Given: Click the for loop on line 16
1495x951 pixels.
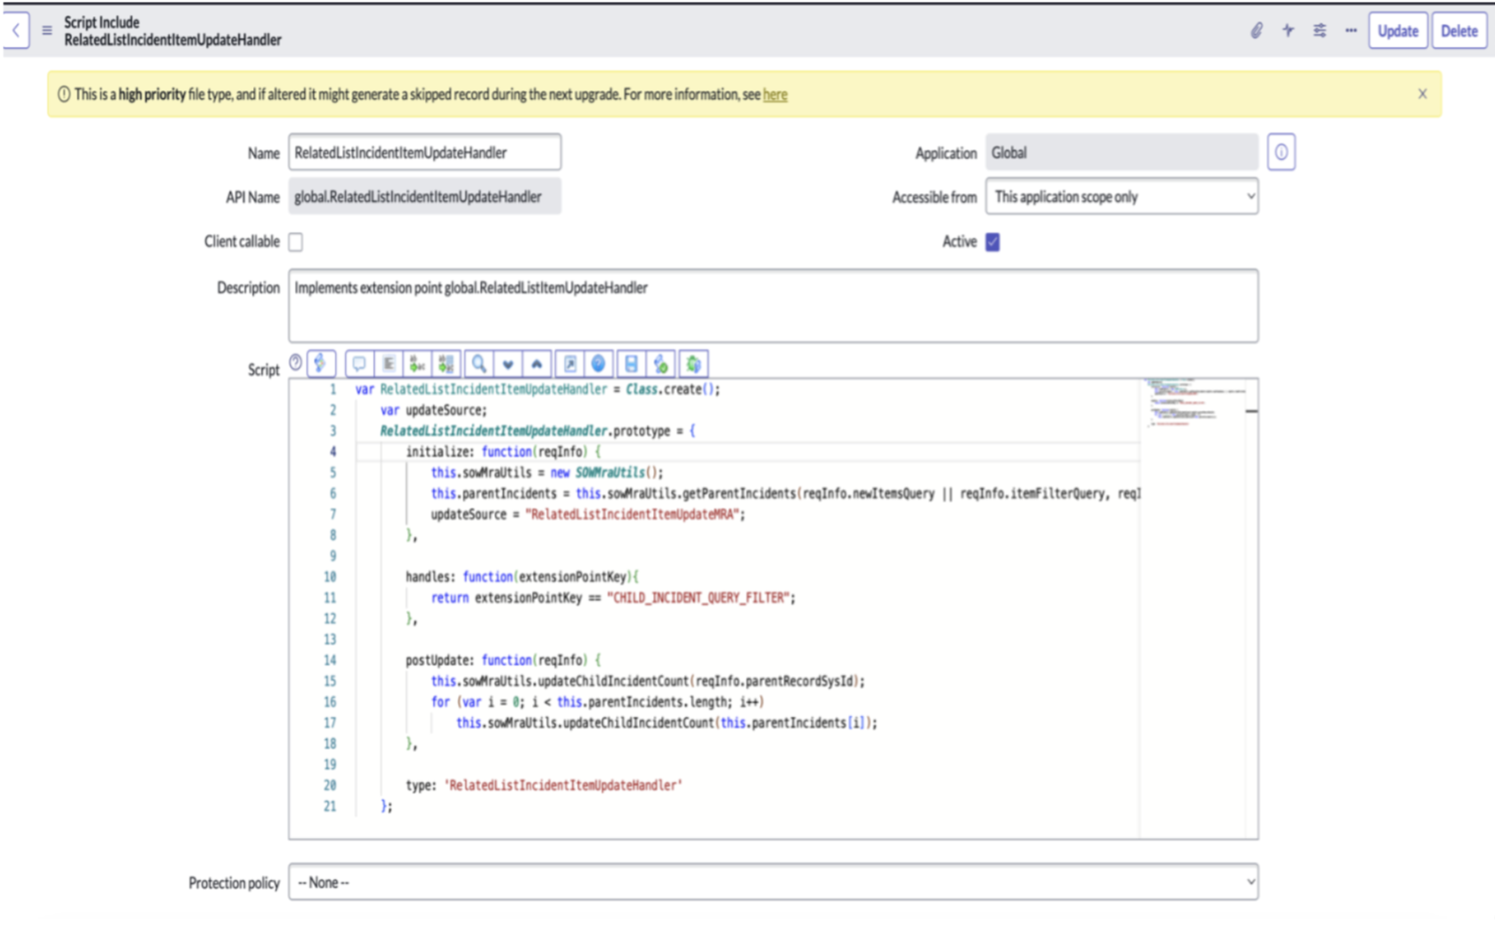Looking at the screenshot, I should tap(598, 702).
